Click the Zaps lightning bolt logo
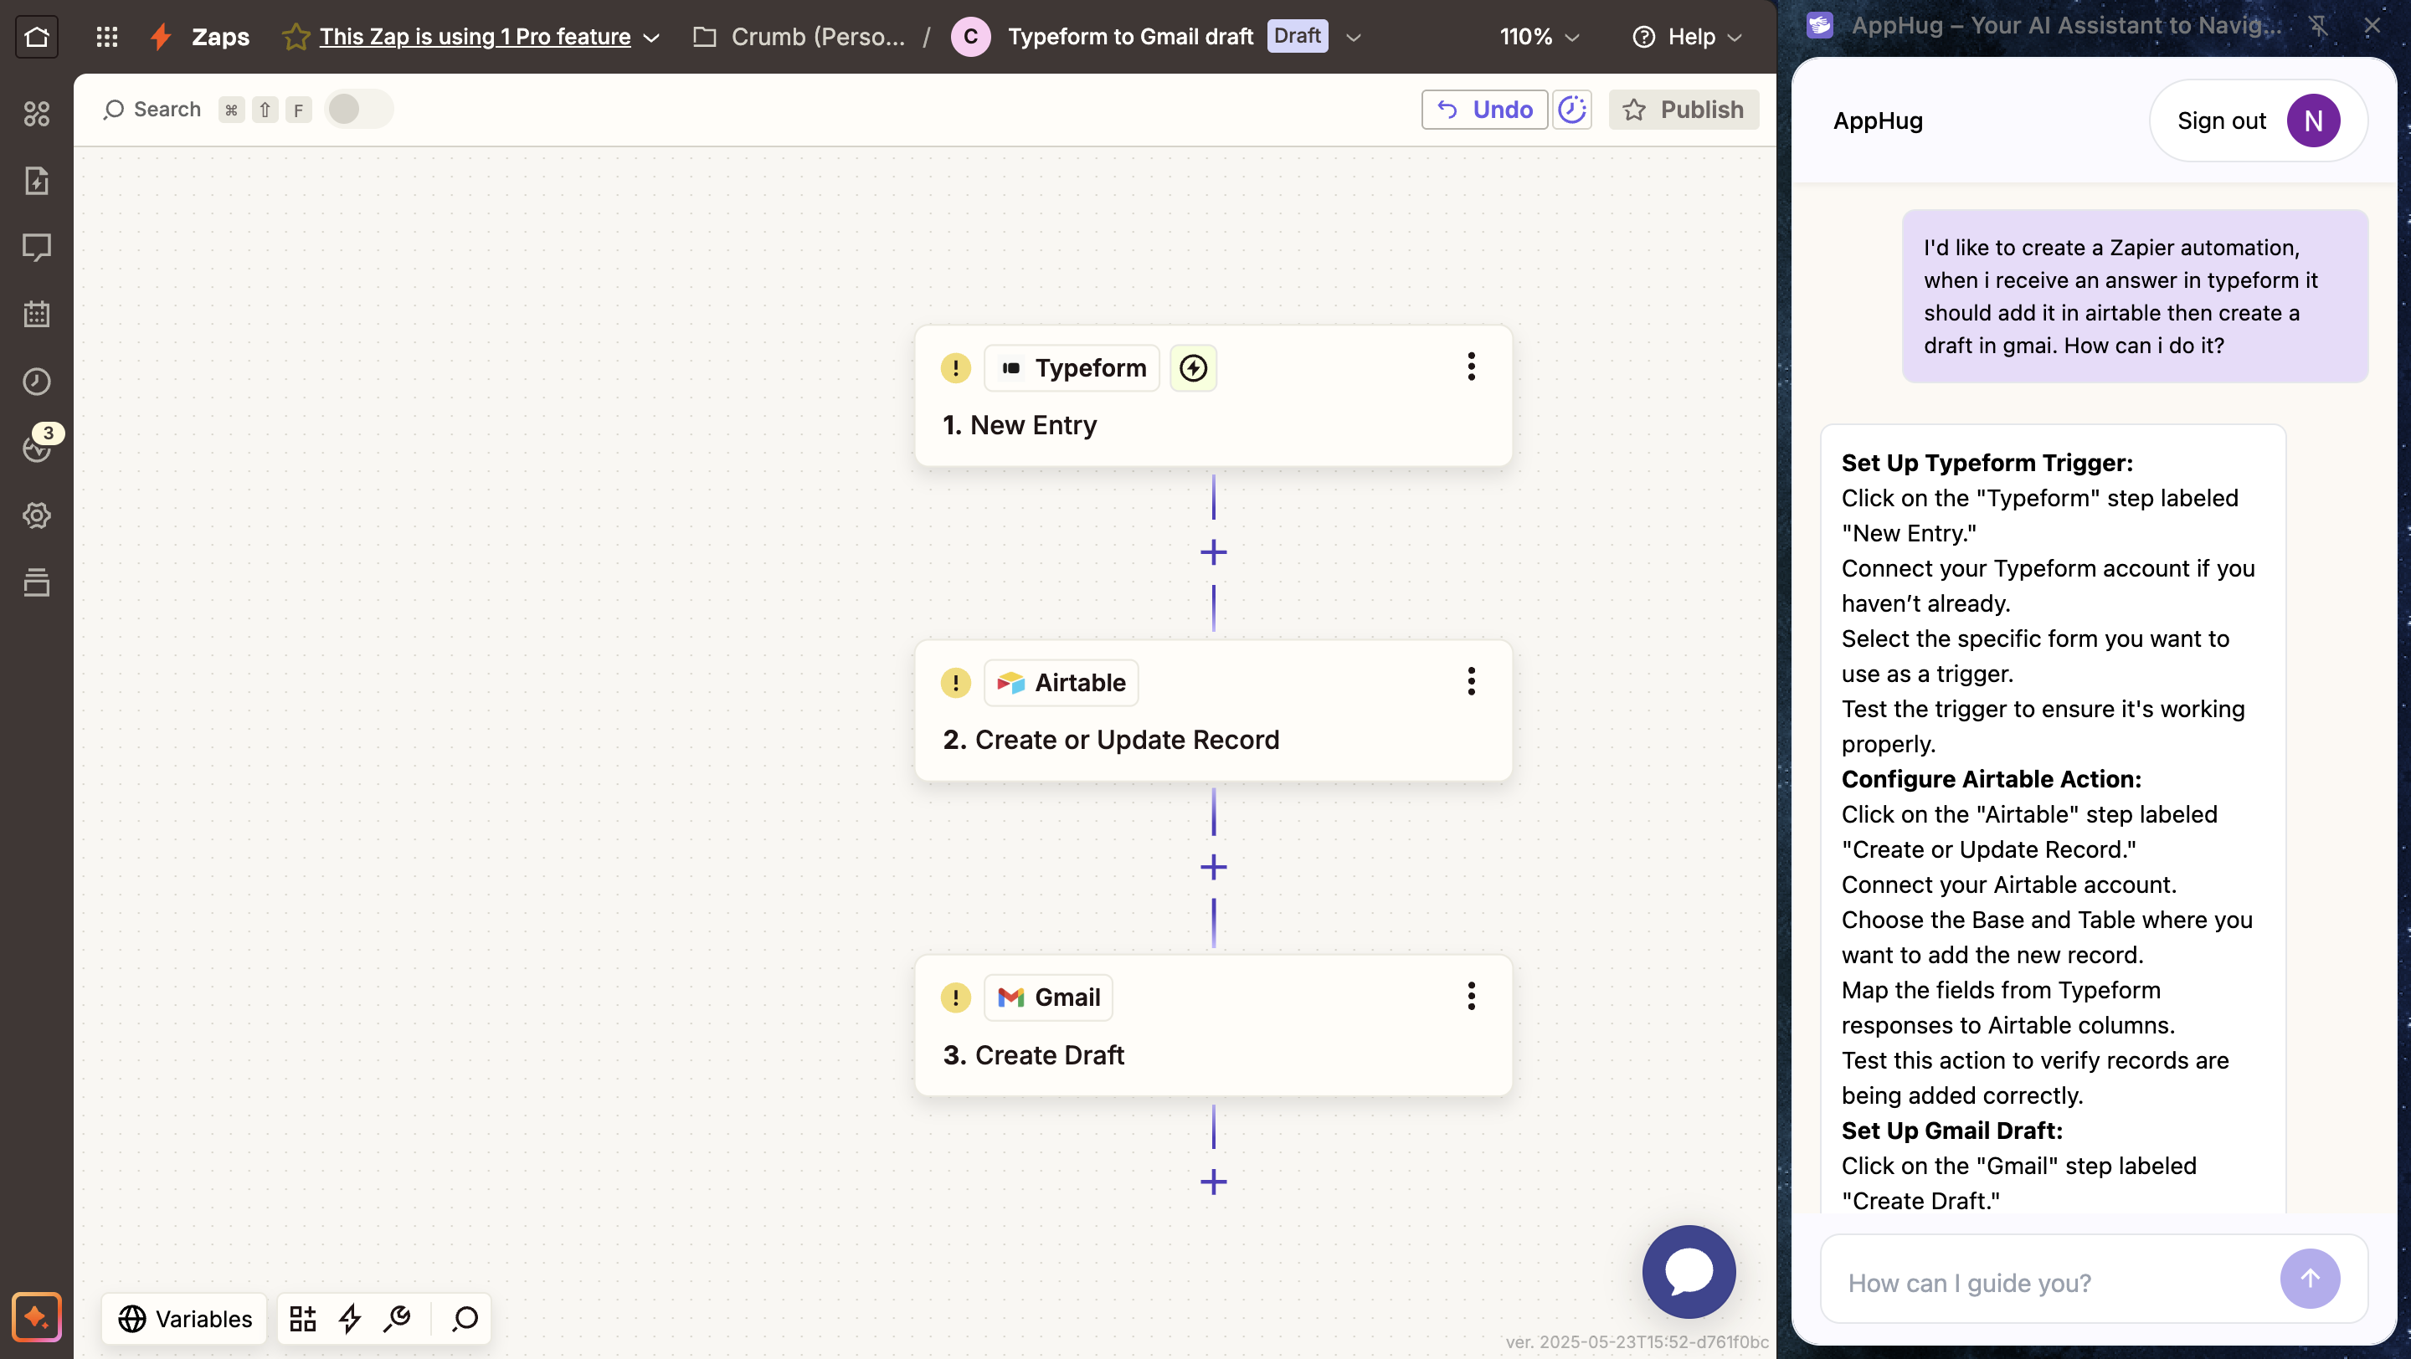 tap(161, 37)
